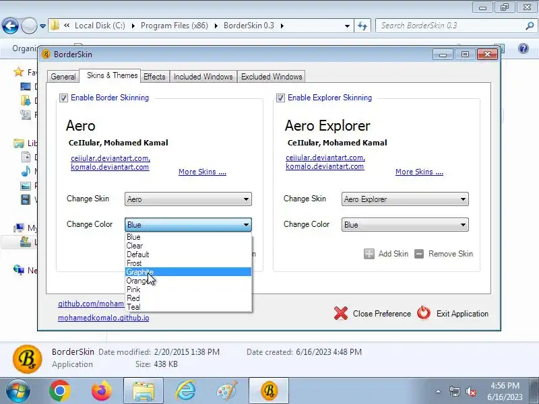Click Network icon in Explorer sidebar
Screen dimensions: 539x404
pos(19,270)
